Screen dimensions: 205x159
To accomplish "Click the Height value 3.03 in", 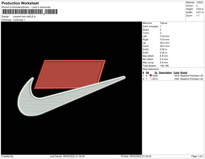I will [200, 9].
